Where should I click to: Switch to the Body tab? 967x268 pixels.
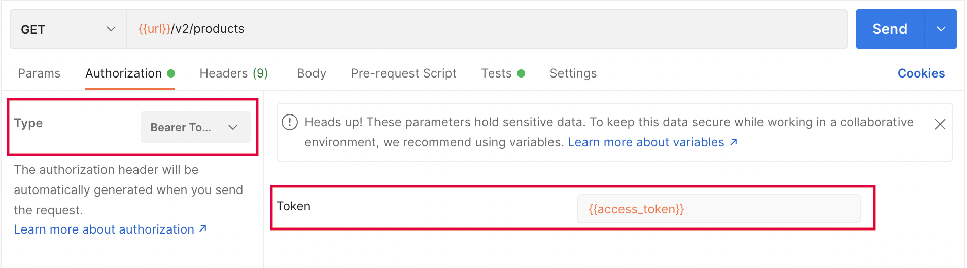pyautogui.click(x=312, y=73)
